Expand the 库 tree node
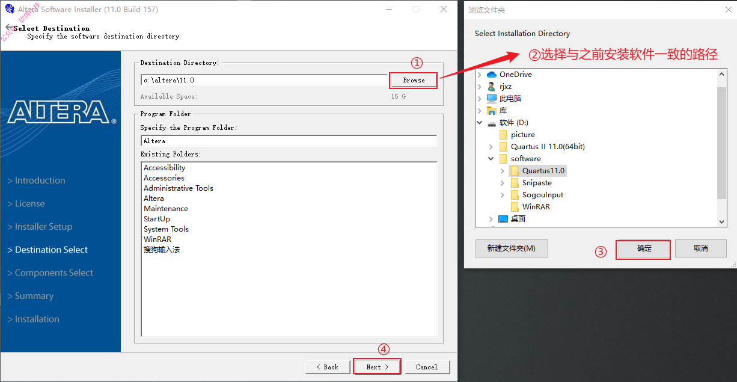The height and width of the screenshot is (382, 737). point(480,111)
